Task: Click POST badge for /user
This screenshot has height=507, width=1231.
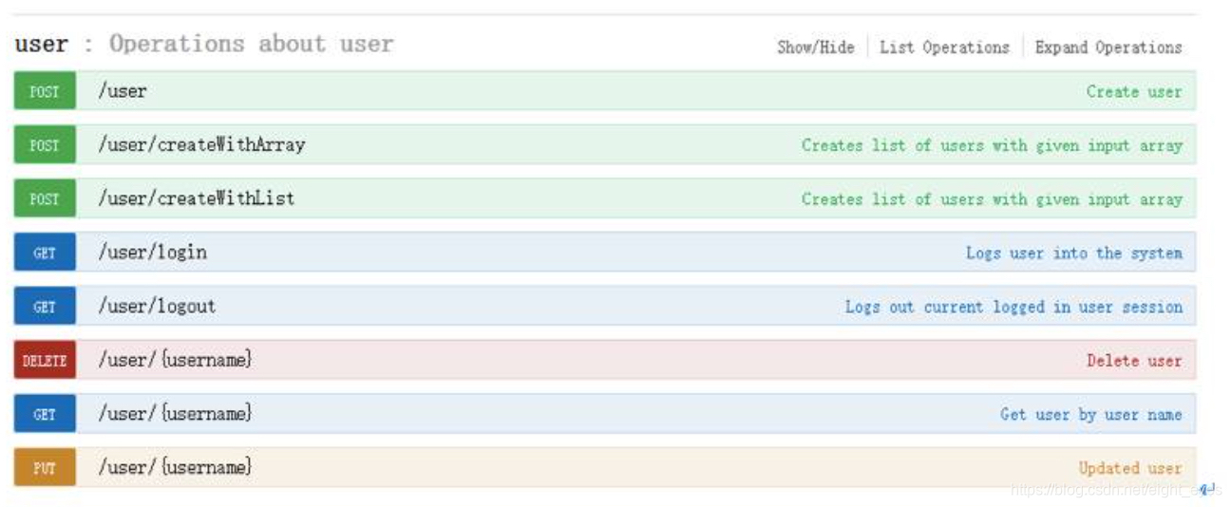Action: pyautogui.click(x=45, y=91)
